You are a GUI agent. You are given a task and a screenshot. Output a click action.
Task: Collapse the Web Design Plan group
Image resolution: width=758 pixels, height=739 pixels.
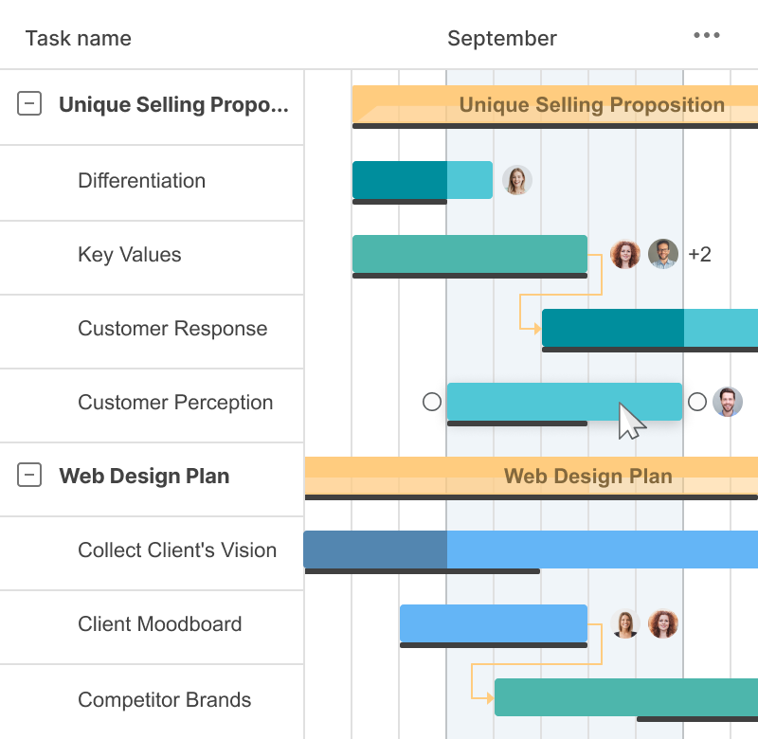[30, 476]
